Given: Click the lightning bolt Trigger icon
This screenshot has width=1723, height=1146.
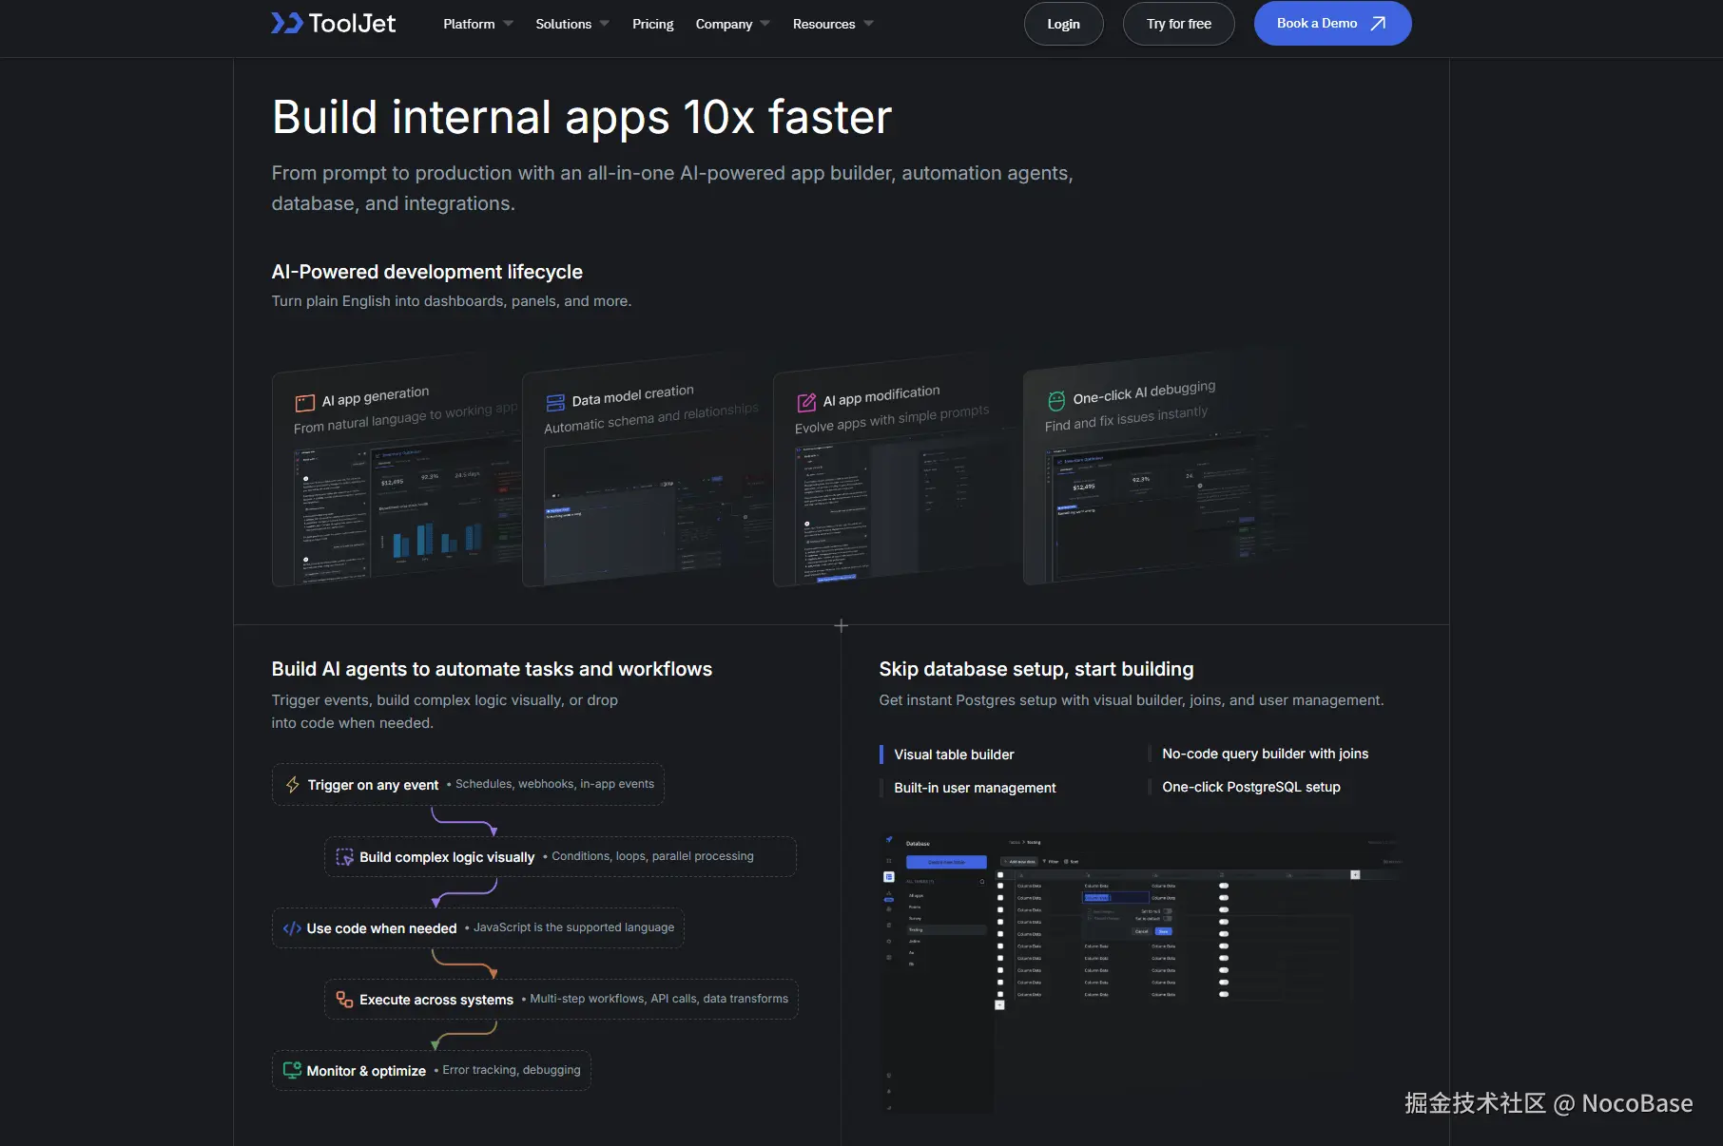Looking at the screenshot, I should tap(293, 785).
